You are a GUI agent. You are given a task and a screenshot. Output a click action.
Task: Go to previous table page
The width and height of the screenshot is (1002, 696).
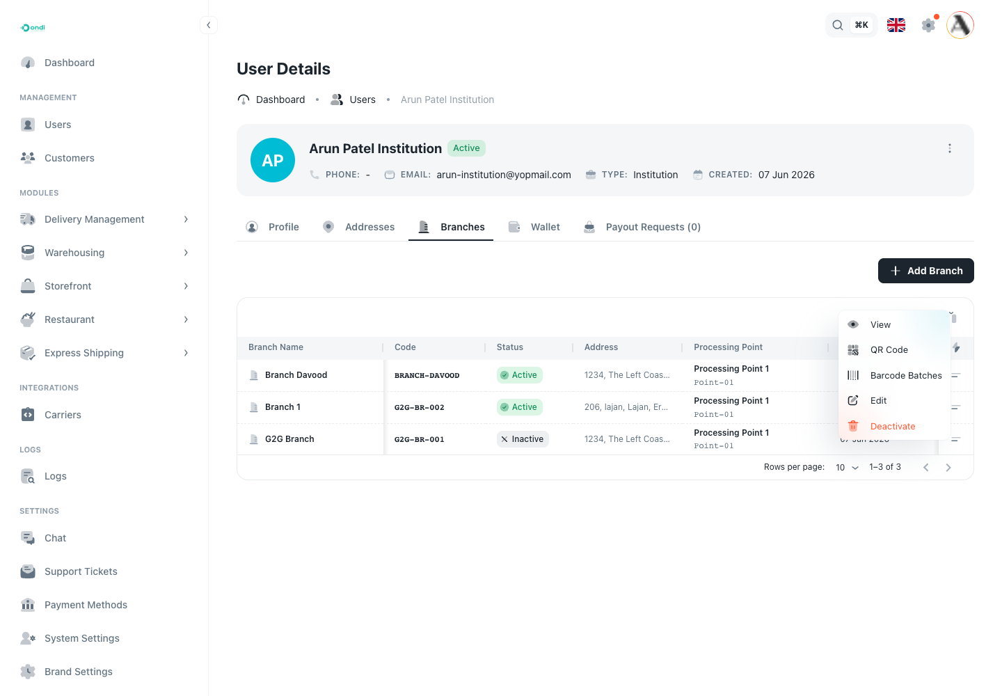pos(926,468)
